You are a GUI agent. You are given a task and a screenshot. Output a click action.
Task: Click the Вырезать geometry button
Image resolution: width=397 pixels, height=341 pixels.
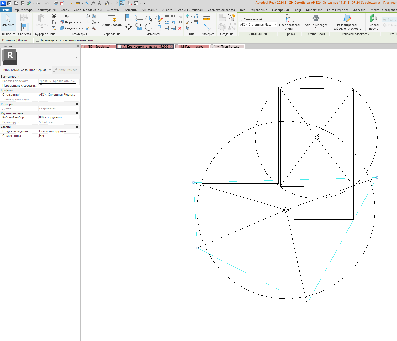click(x=69, y=22)
